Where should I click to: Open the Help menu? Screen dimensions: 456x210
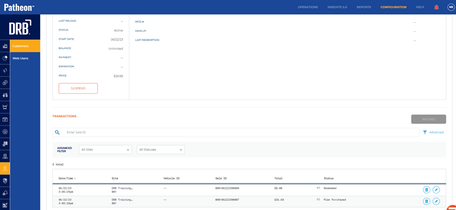420,7
